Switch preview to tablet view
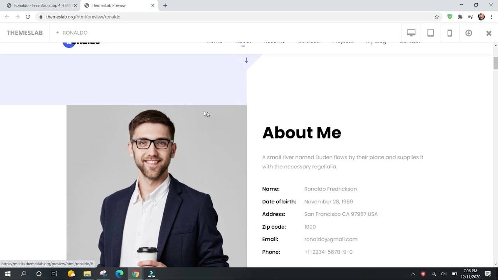This screenshot has height=280, width=498. tap(431, 33)
